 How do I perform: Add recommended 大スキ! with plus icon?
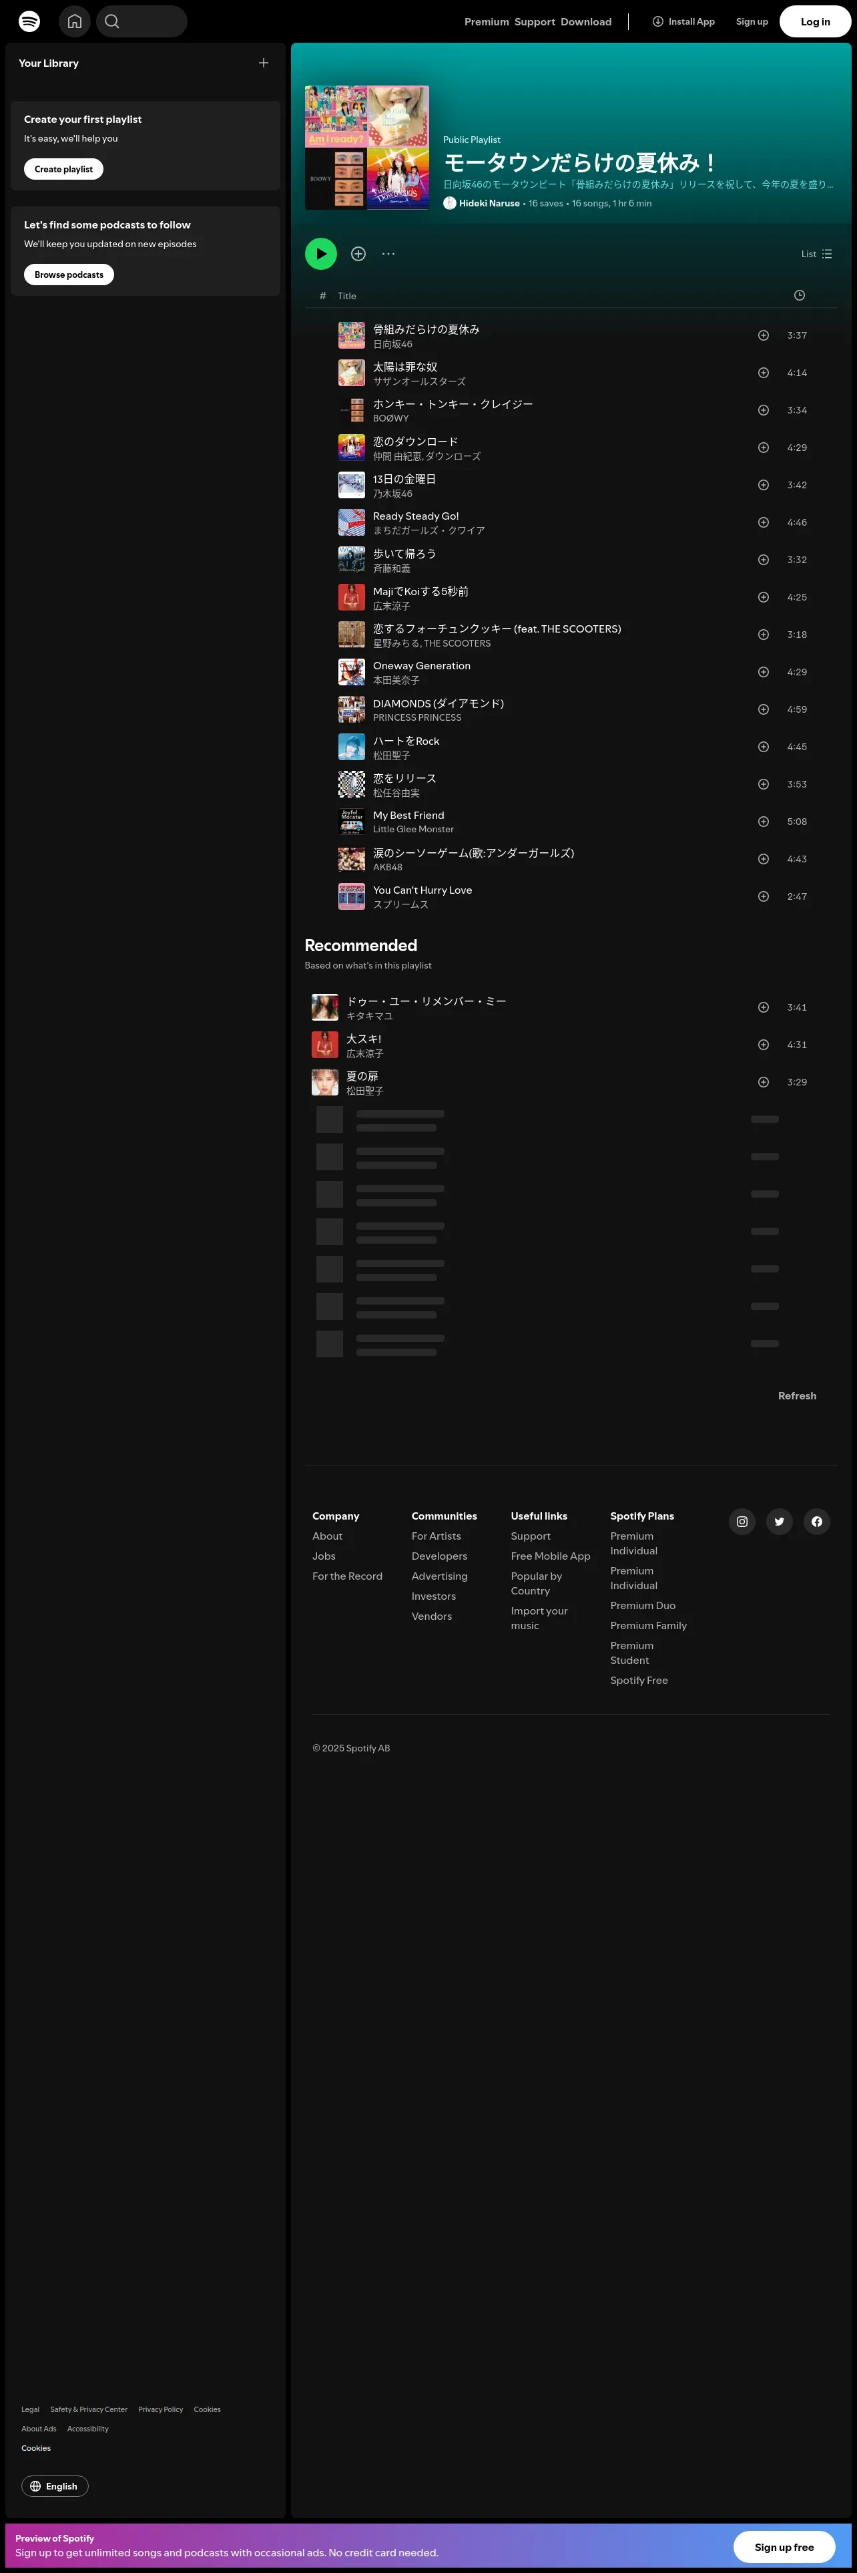tap(763, 1045)
